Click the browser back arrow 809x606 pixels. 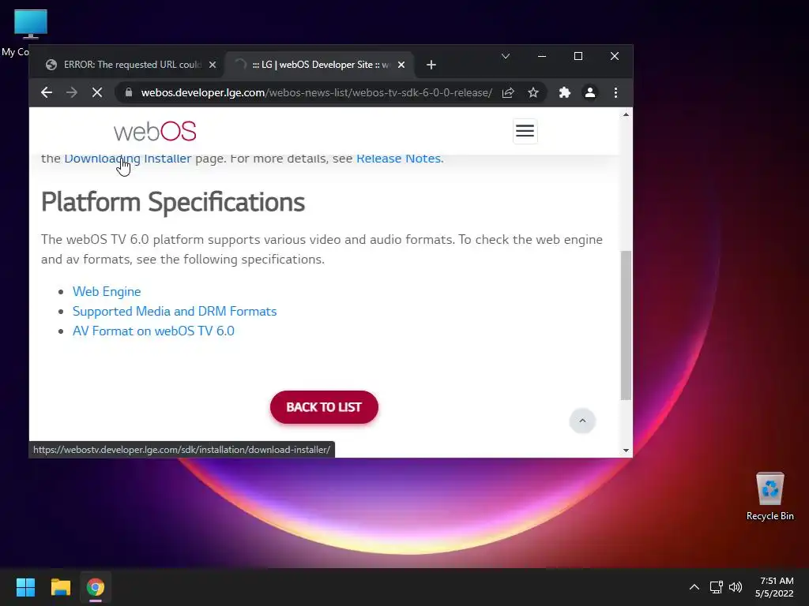click(47, 93)
